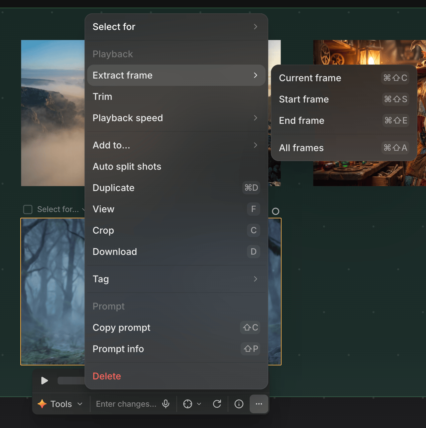This screenshot has height=428, width=426.
Task: Extract All frames
Action: 344,148
